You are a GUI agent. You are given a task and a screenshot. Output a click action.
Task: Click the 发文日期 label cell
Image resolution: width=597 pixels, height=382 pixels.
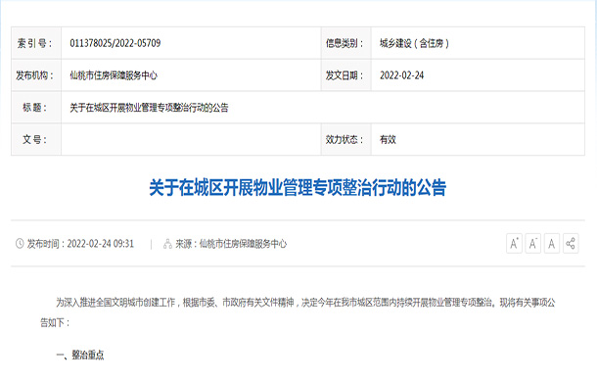[x=346, y=75]
